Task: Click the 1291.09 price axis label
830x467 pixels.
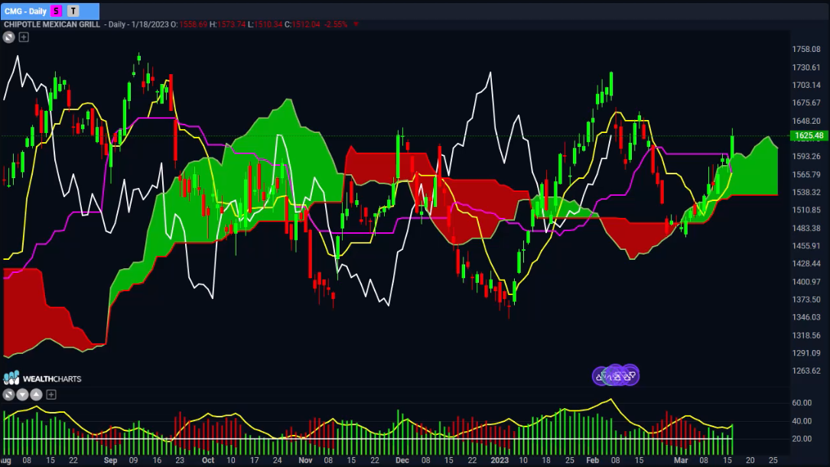Action: click(x=806, y=353)
